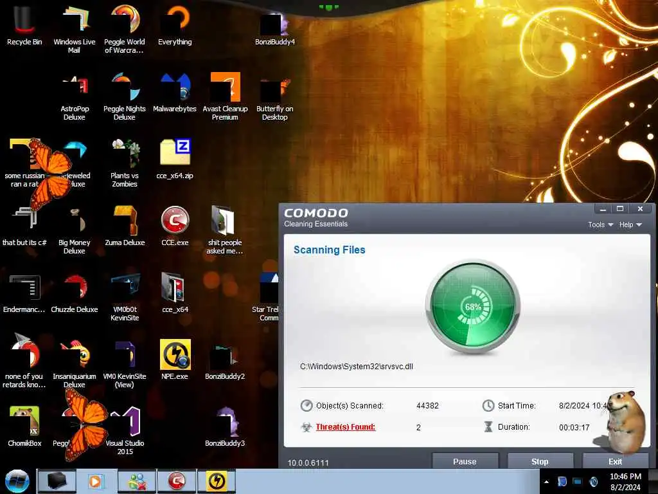This screenshot has width=658, height=494.
Task: Open the Windows Start menu
Action: click(x=17, y=481)
